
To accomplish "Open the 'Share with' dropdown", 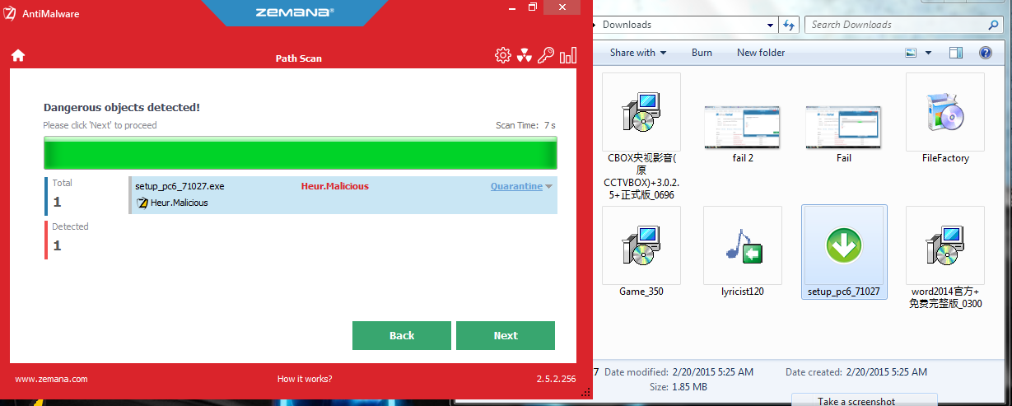I will (638, 53).
